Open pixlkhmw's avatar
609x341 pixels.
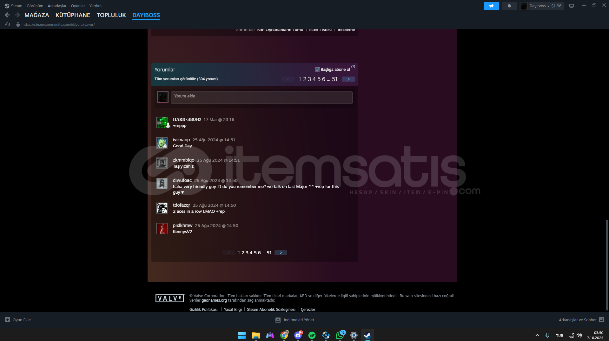pyautogui.click(x=162, y=229)
